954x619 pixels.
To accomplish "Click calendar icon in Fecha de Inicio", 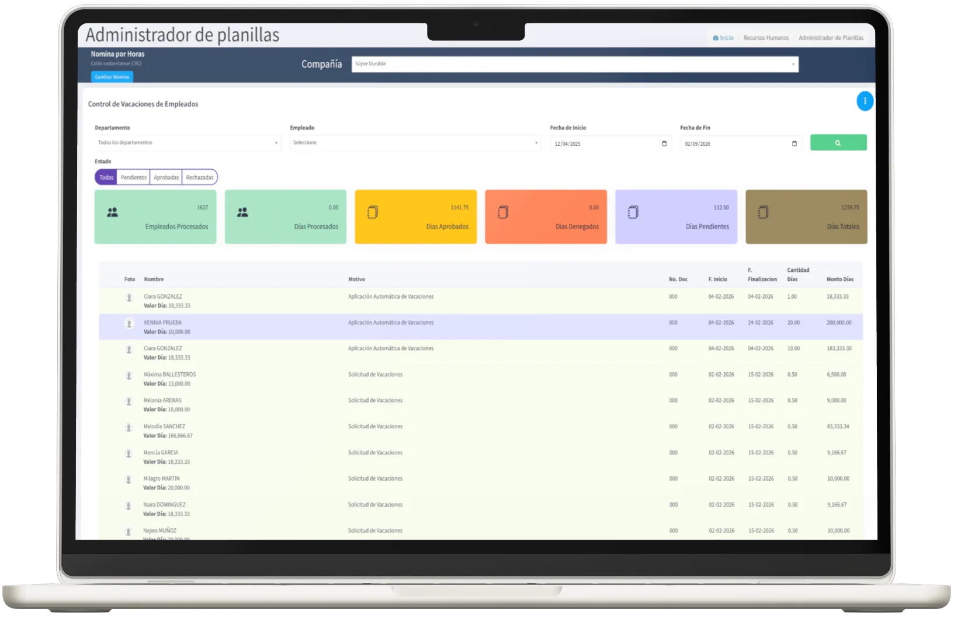I will click(664, 144).
